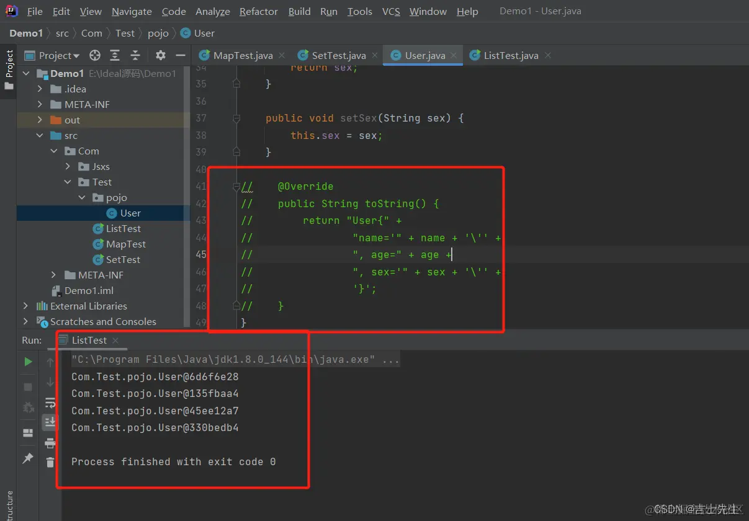749x521 pixels.
Task: Expand the top META-INF folder
Action: [x=40, y=104]
